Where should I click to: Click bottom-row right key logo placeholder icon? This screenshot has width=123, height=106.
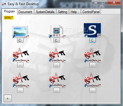pos(92,80)
